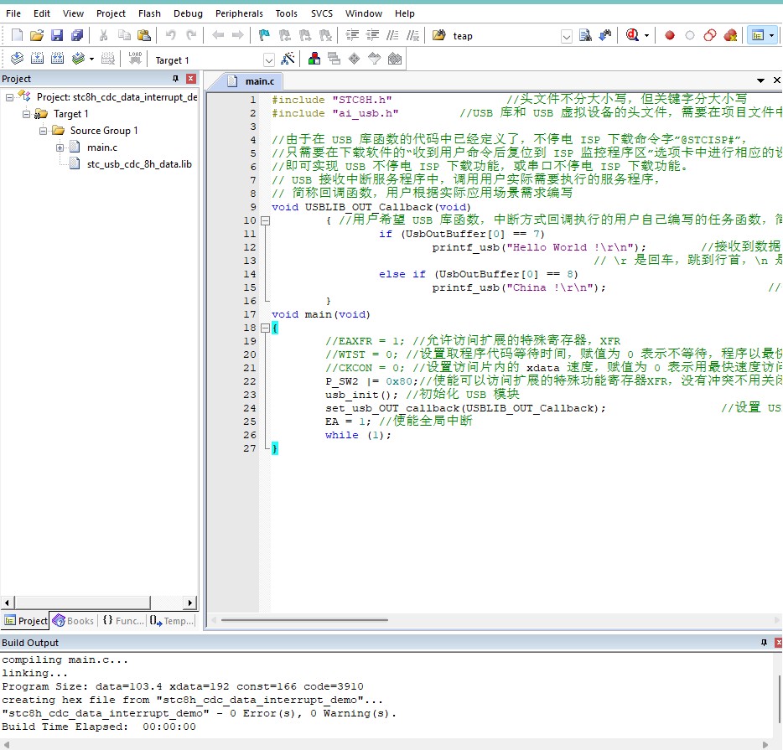Pin the Build Output panel
The height and width of the screenshot is (750, 783).
pyautogui.click(x=764, y=642)
